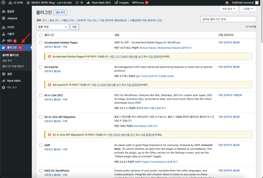Viewport: 263px width, 178px height.
Task: Disable auto-update for All in One SEO
Action: click(230, 95)
